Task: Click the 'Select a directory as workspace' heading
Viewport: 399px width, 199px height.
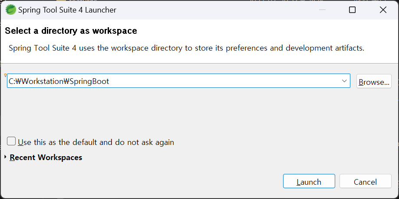Action: [x=71, y=31]
